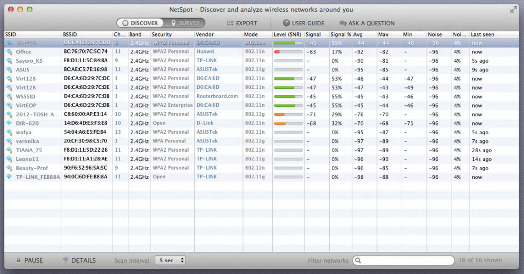This screenshot has width=524, height=274.
Task: Open the Scan interval dropdown
Action: click(x=170, y=260)
